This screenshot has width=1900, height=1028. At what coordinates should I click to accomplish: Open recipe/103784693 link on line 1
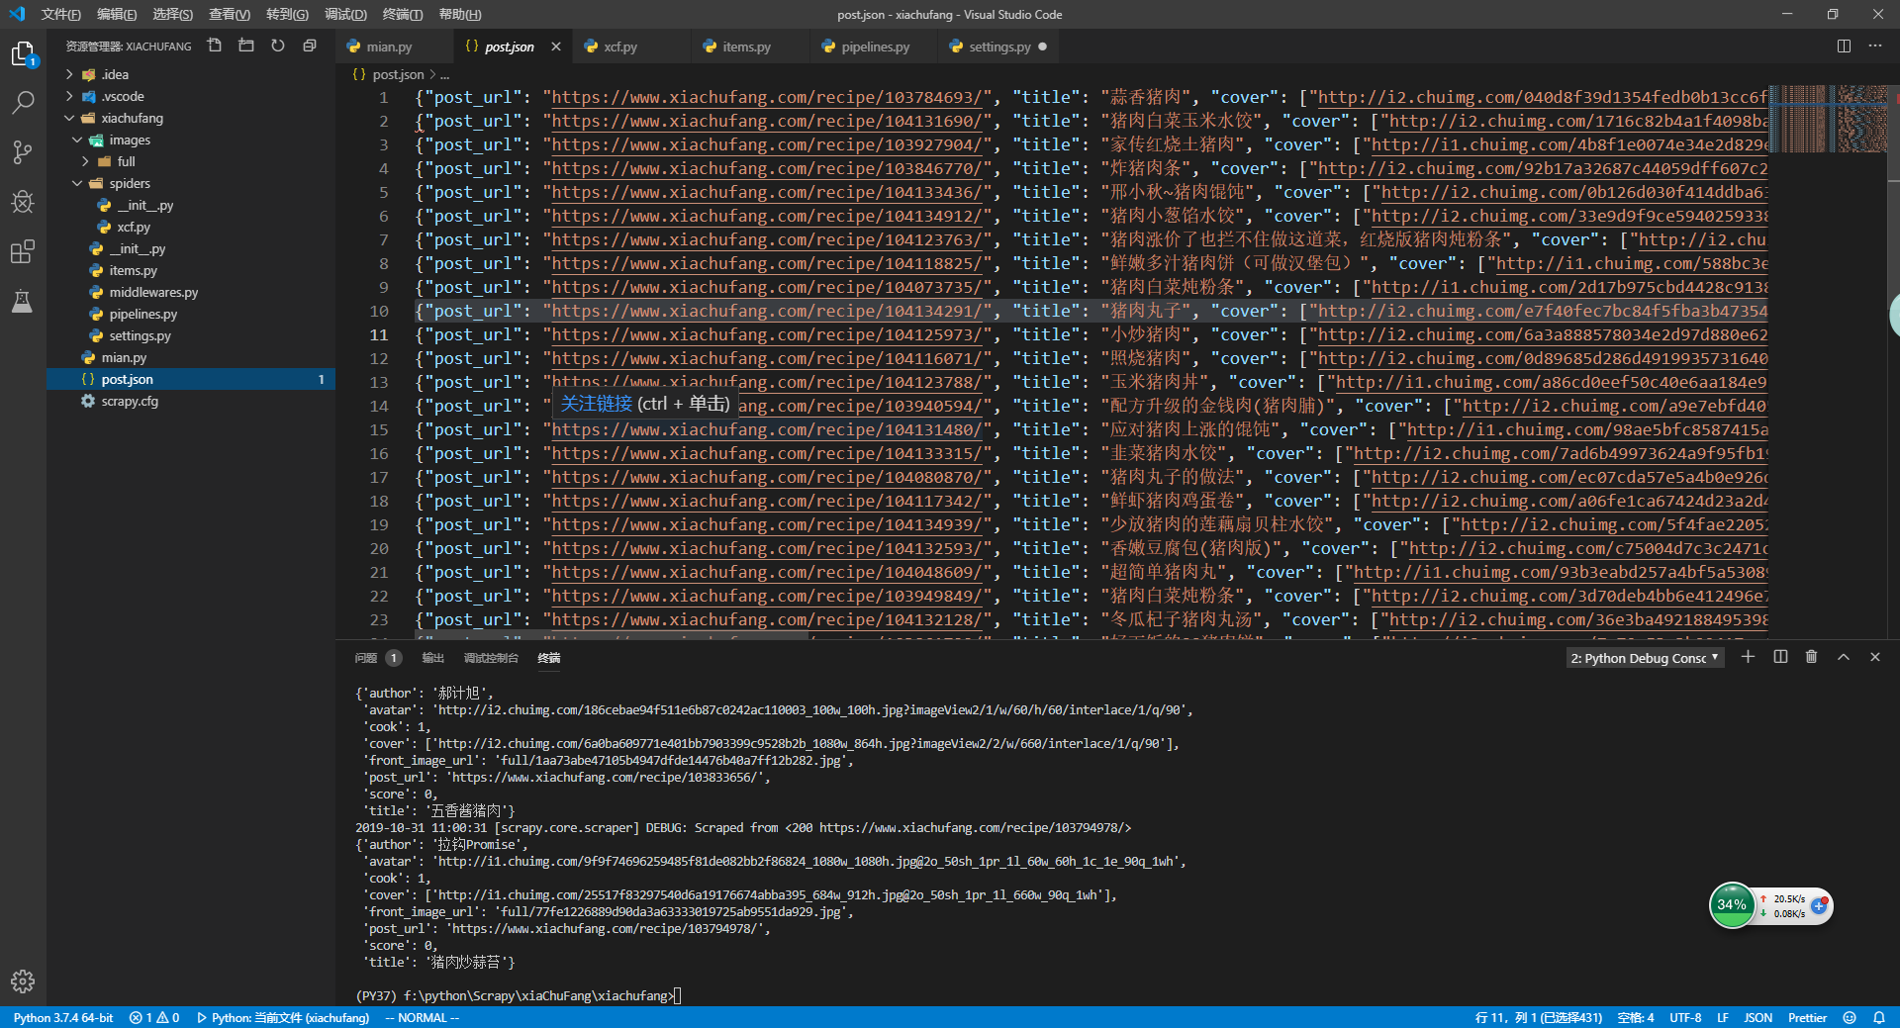pyautogui.click(x=768, y=97)
